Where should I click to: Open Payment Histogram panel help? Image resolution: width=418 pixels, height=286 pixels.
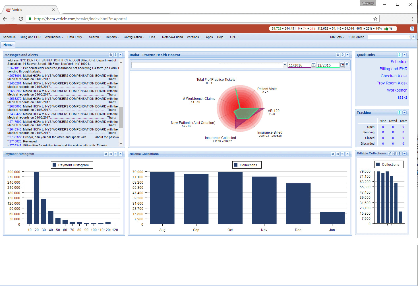click(x=115, y=154)
